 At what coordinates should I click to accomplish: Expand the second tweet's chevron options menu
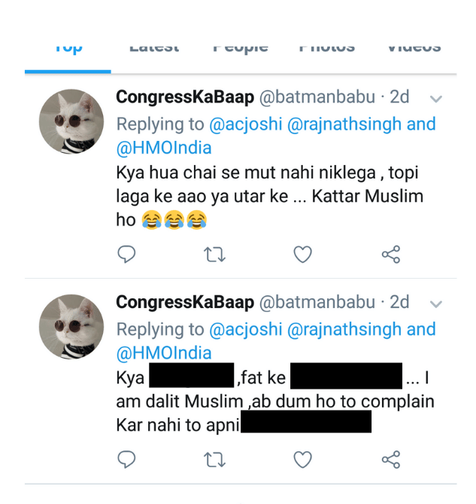[435, 304]
